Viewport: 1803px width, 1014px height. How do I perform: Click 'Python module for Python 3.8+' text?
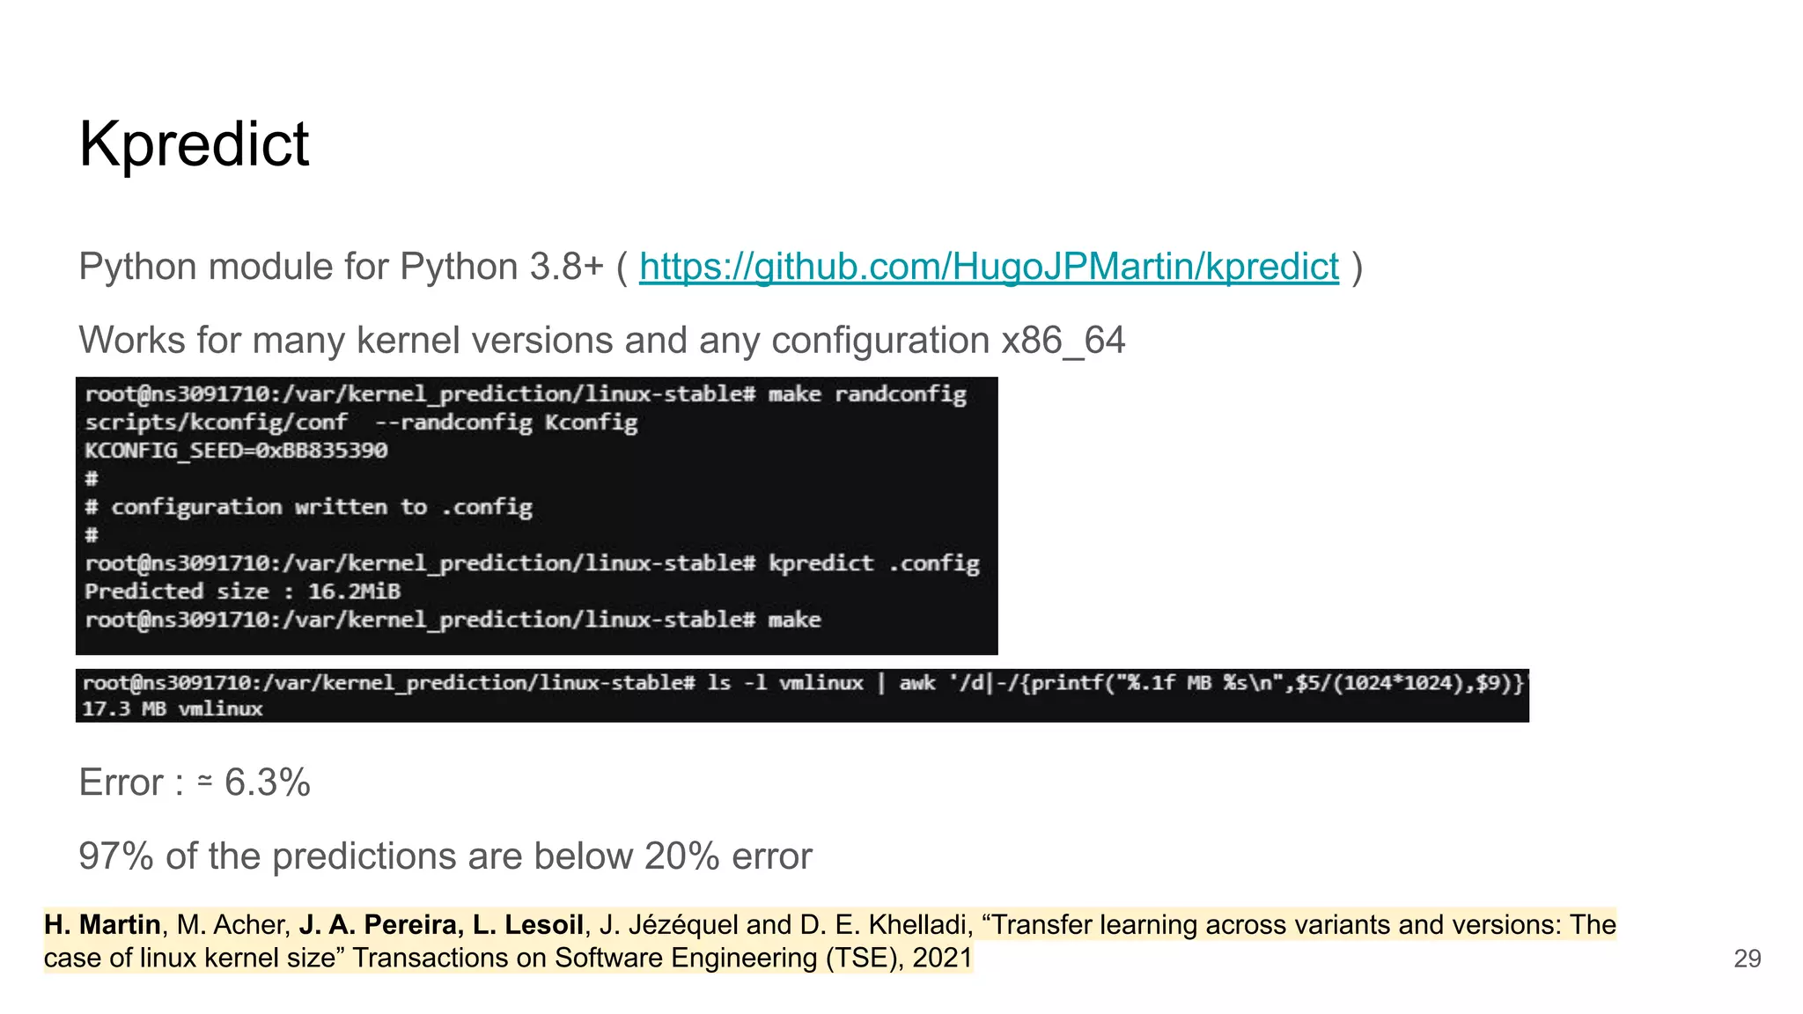click(342, 267)
